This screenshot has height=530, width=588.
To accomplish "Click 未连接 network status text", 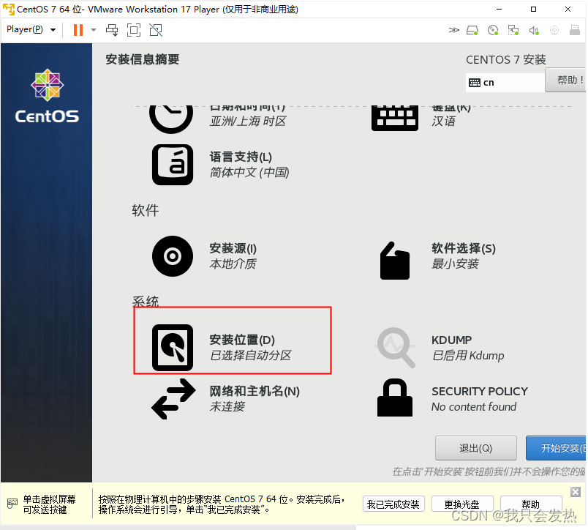I will (x=227, y=406).
